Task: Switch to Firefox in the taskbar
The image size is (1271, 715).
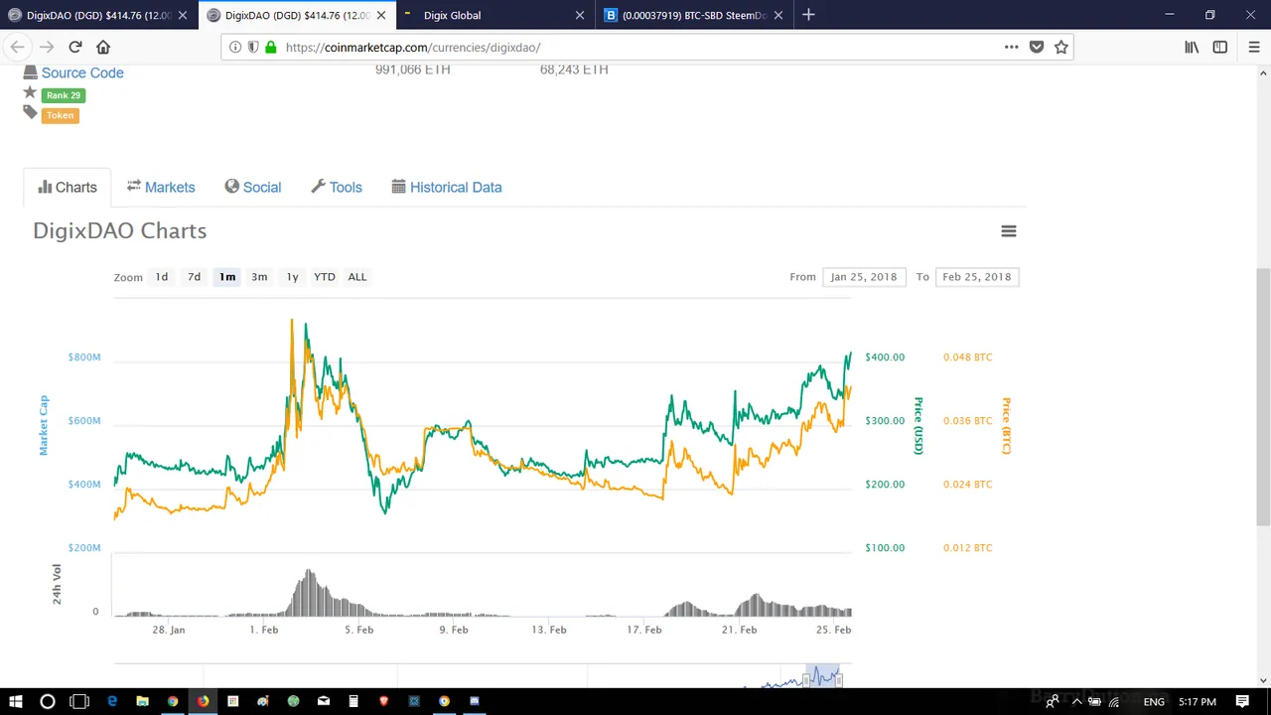Action: (x=203, y=701)
